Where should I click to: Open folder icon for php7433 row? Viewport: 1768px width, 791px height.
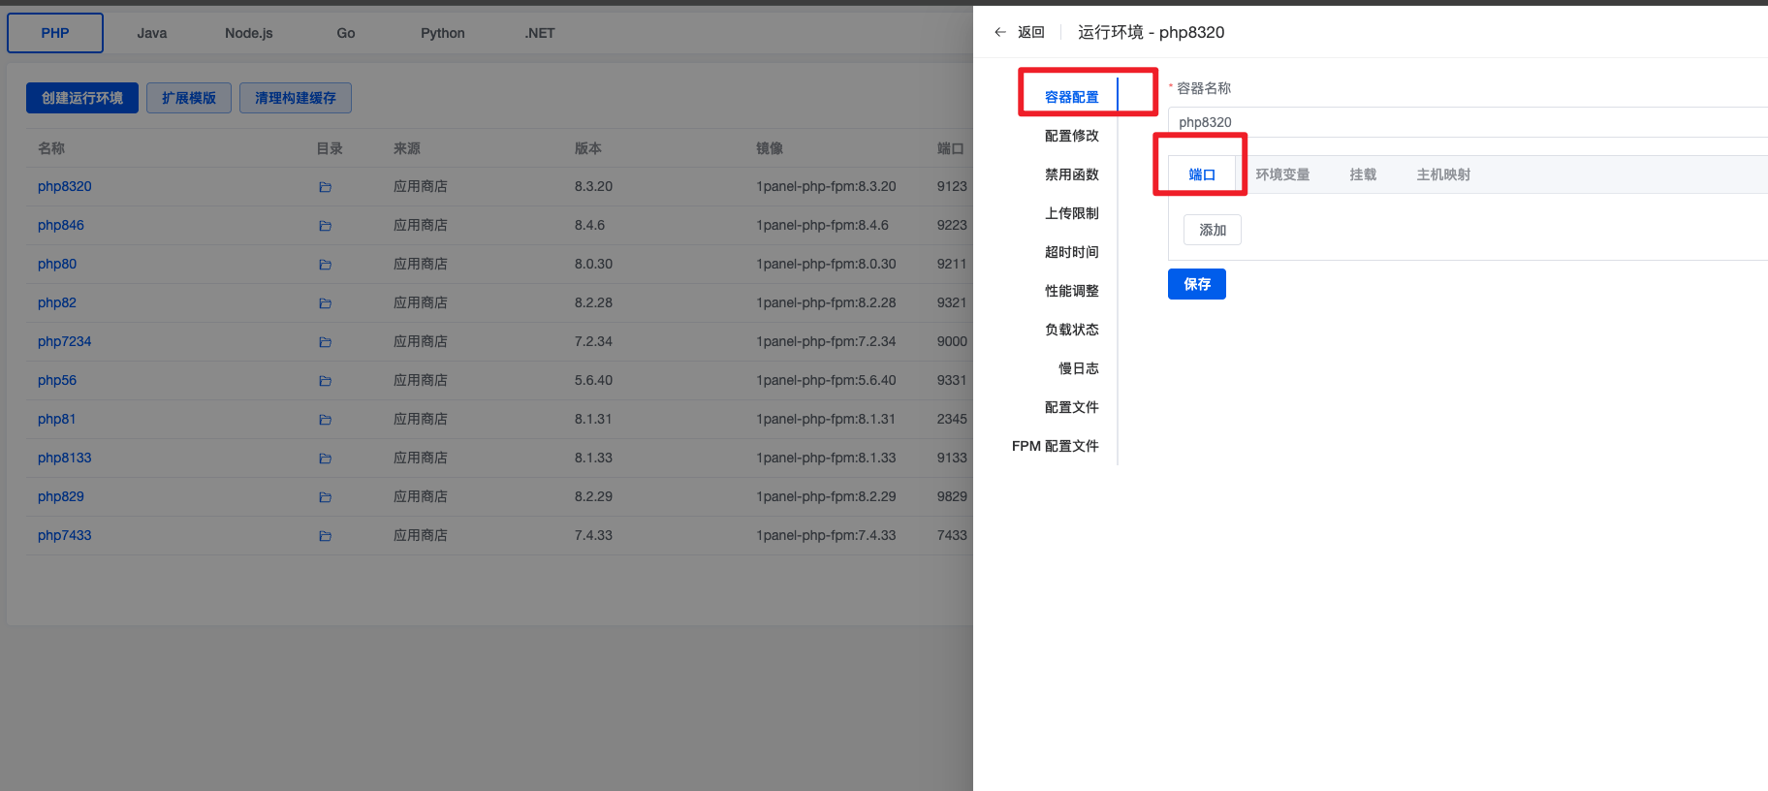click(325, 536)
